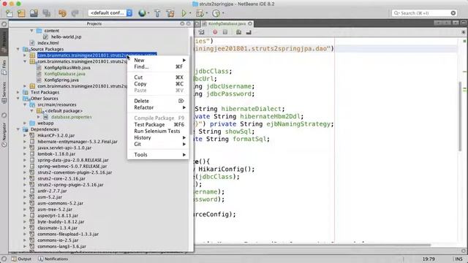The height and width of the screenshot is (263, 468).
Task: Open the Refactor submenu
Action: pyautogui.click(x=159, y=107)
